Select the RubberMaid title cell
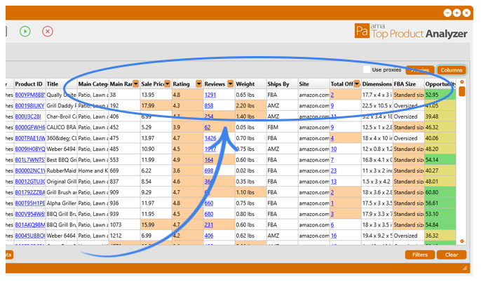This screenshot has height=282, width=481. coord(62,170)
